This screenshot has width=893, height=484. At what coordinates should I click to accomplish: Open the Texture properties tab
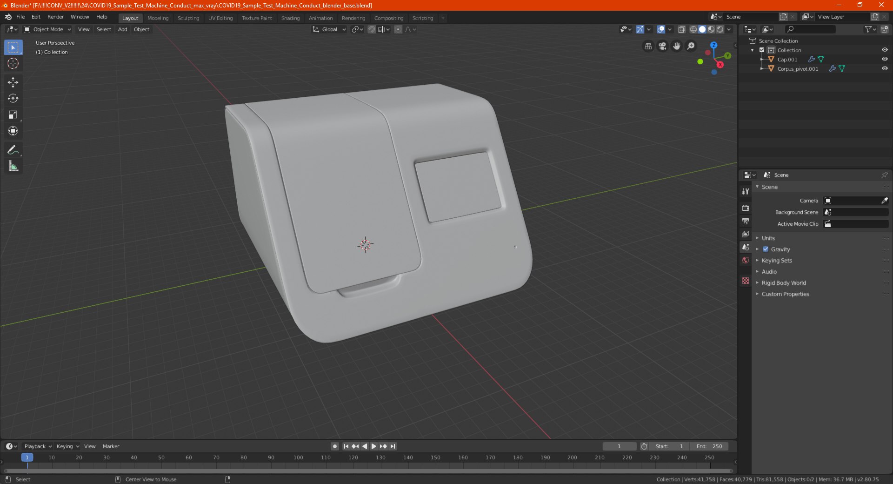[746, 281]
